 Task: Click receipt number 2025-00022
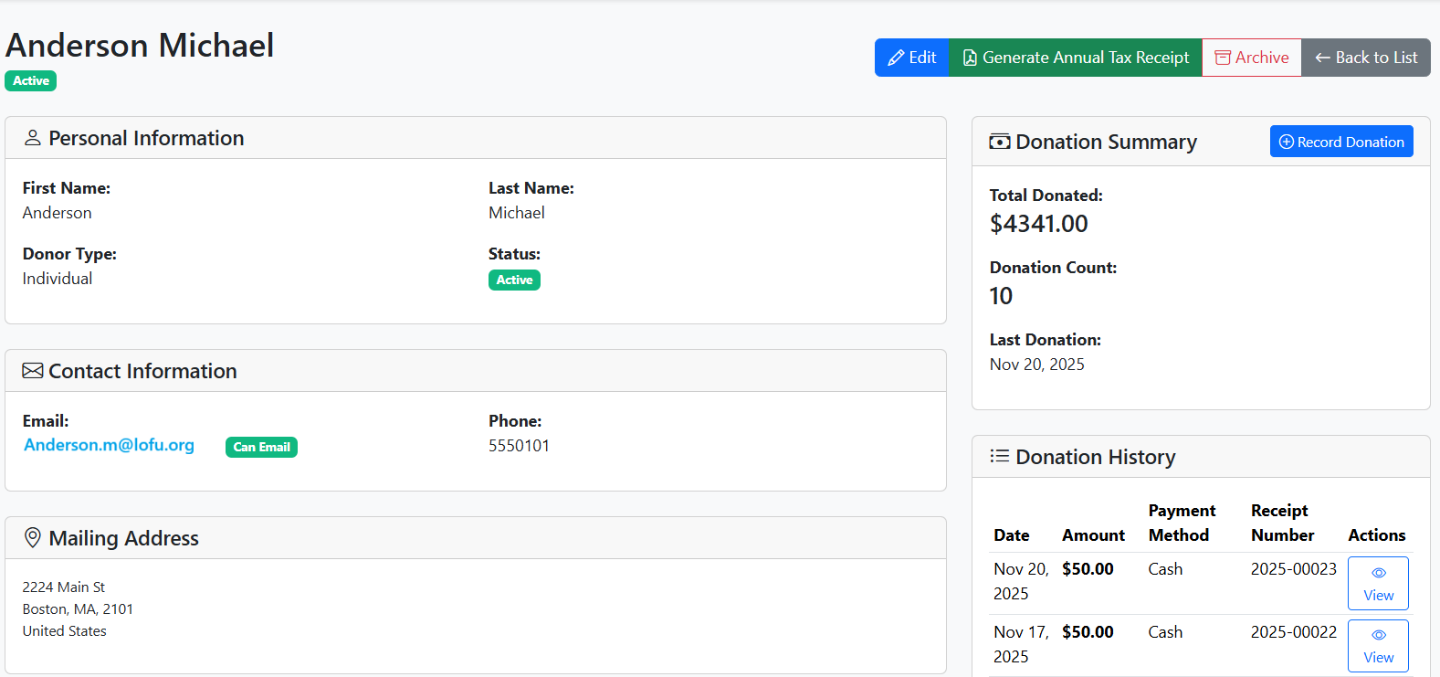point(1294,632)
